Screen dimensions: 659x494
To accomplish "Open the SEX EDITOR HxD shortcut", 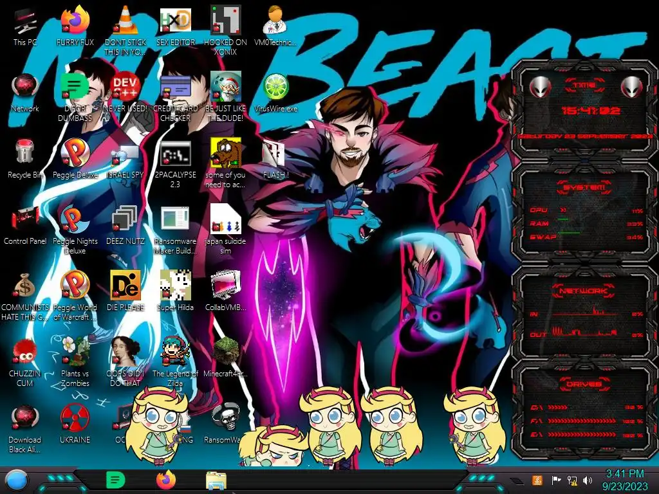I will pos(175,20).
